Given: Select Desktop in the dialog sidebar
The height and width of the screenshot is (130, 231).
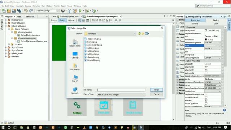Looking at the screenshot, I should [x=75, y=55].
